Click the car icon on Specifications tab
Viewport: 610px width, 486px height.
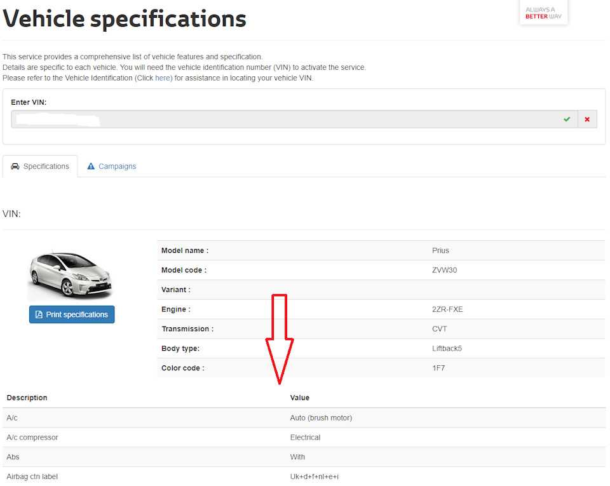(x=15, y=166)
